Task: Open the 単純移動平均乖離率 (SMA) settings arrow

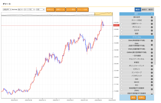Action: [x=152, y=89]
